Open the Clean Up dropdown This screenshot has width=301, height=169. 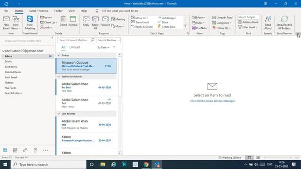48,23
